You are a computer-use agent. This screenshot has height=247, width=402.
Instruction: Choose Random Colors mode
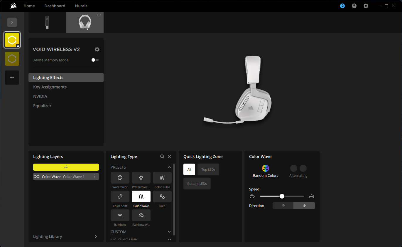(266, 171)
